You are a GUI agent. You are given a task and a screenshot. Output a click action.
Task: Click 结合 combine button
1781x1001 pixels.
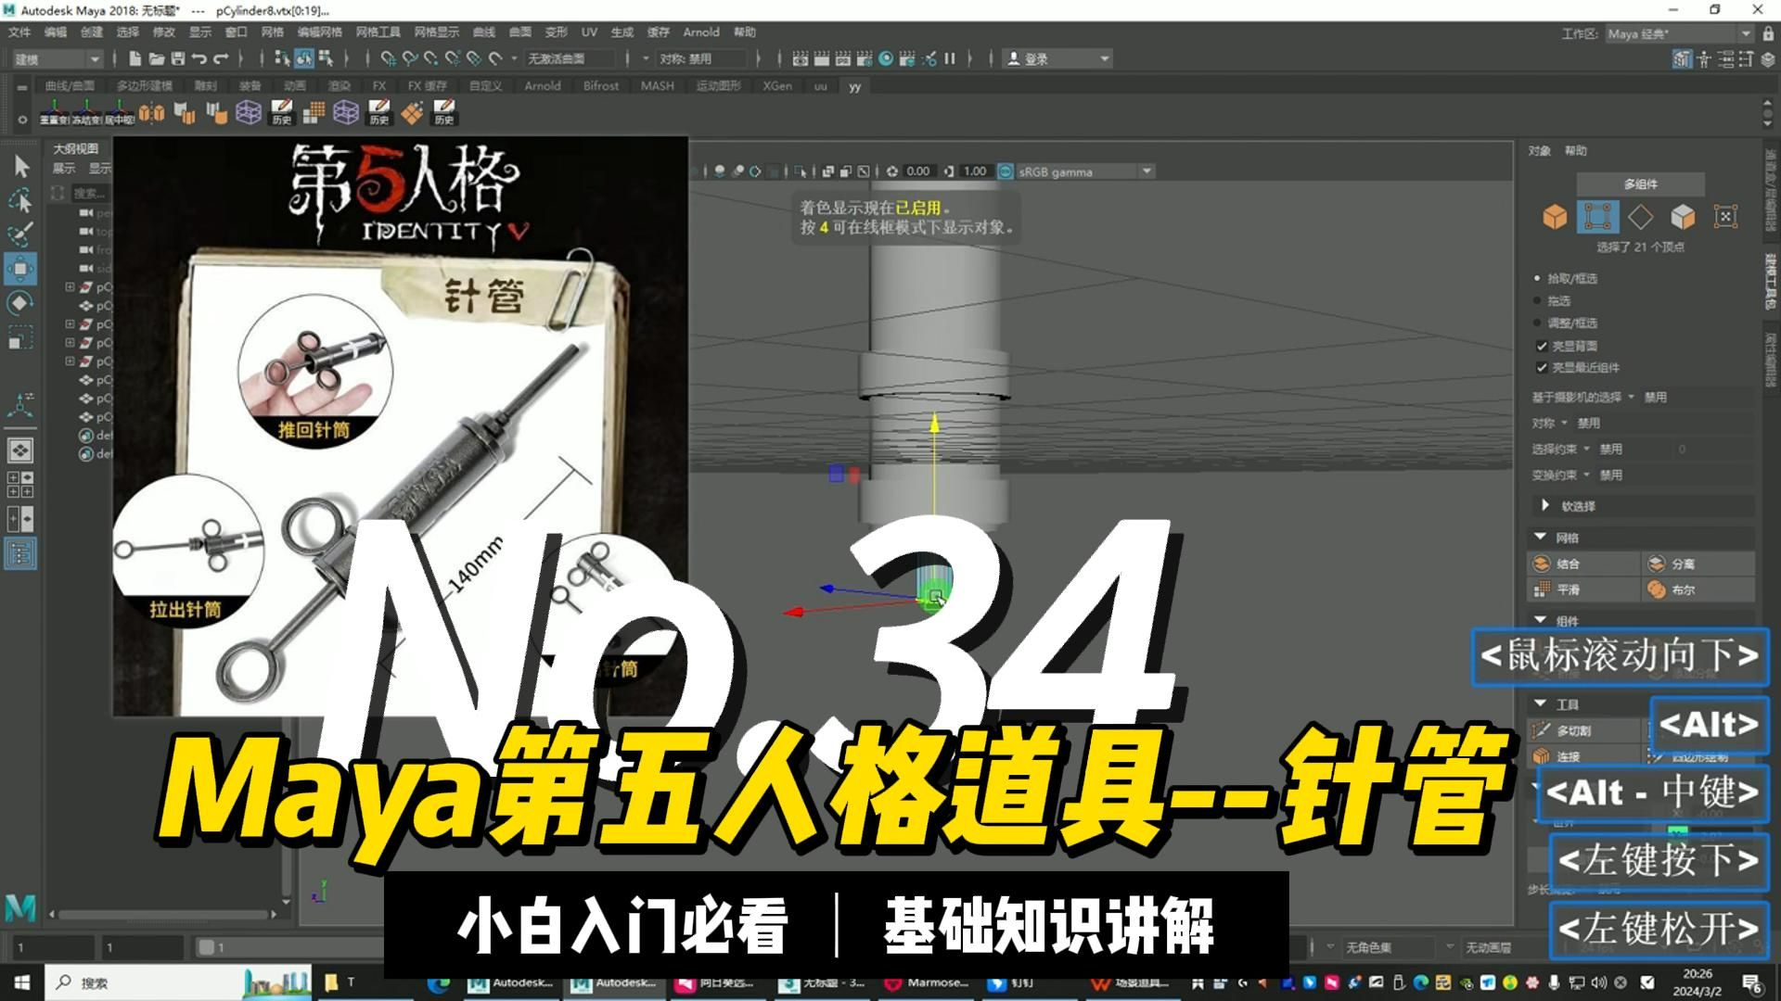pos(1583,564)
